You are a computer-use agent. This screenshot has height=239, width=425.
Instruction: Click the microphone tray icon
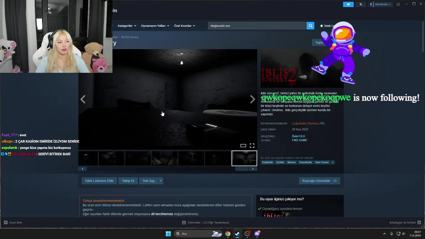click(392, 234)
